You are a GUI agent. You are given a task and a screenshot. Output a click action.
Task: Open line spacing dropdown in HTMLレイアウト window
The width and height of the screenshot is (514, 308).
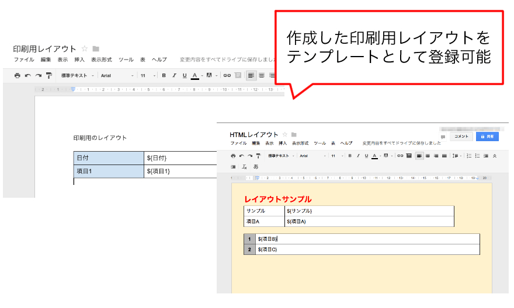457,156
